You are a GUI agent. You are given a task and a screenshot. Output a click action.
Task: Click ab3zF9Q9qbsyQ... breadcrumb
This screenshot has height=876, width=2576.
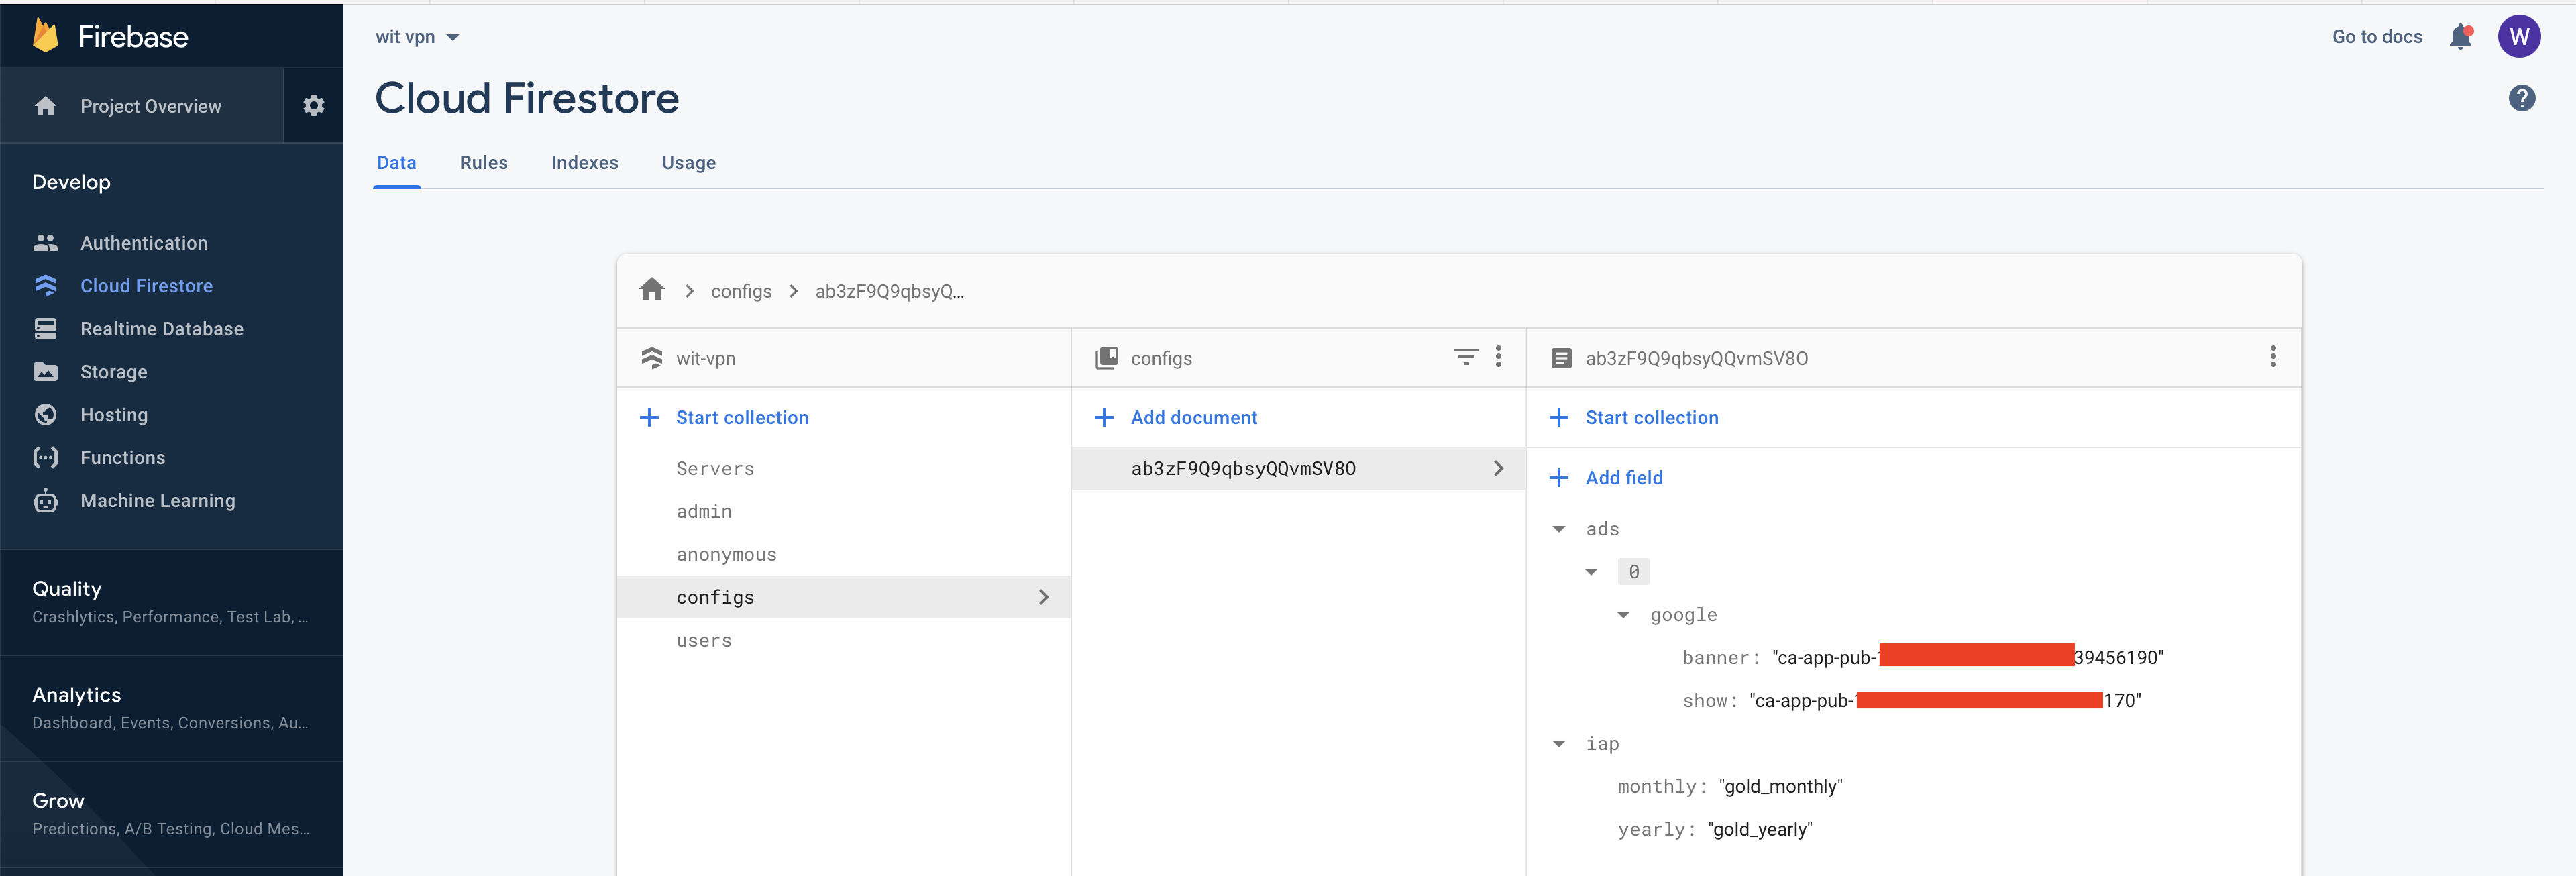[x=889, y=291]
